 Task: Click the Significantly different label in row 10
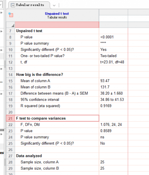coord(47,50)
